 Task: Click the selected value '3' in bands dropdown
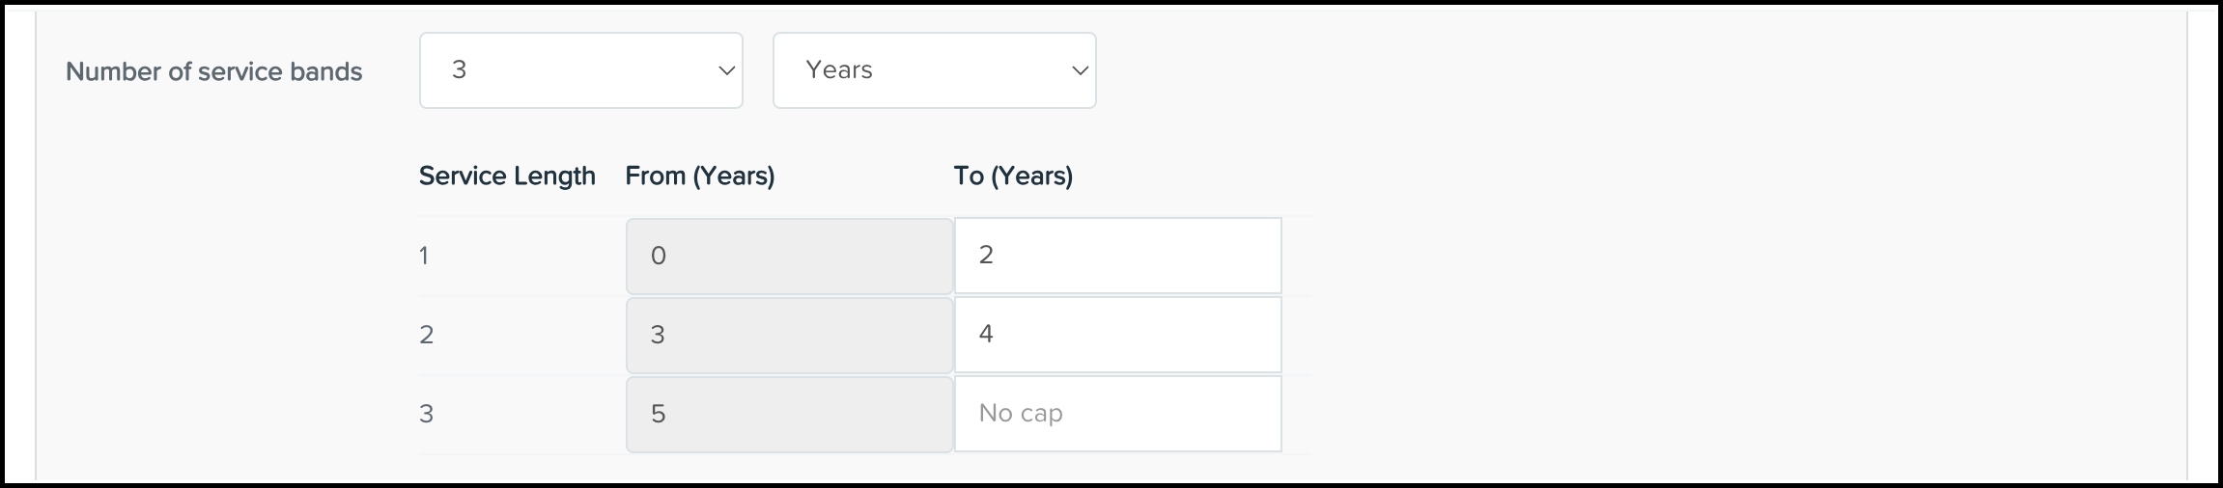(460, 70)
